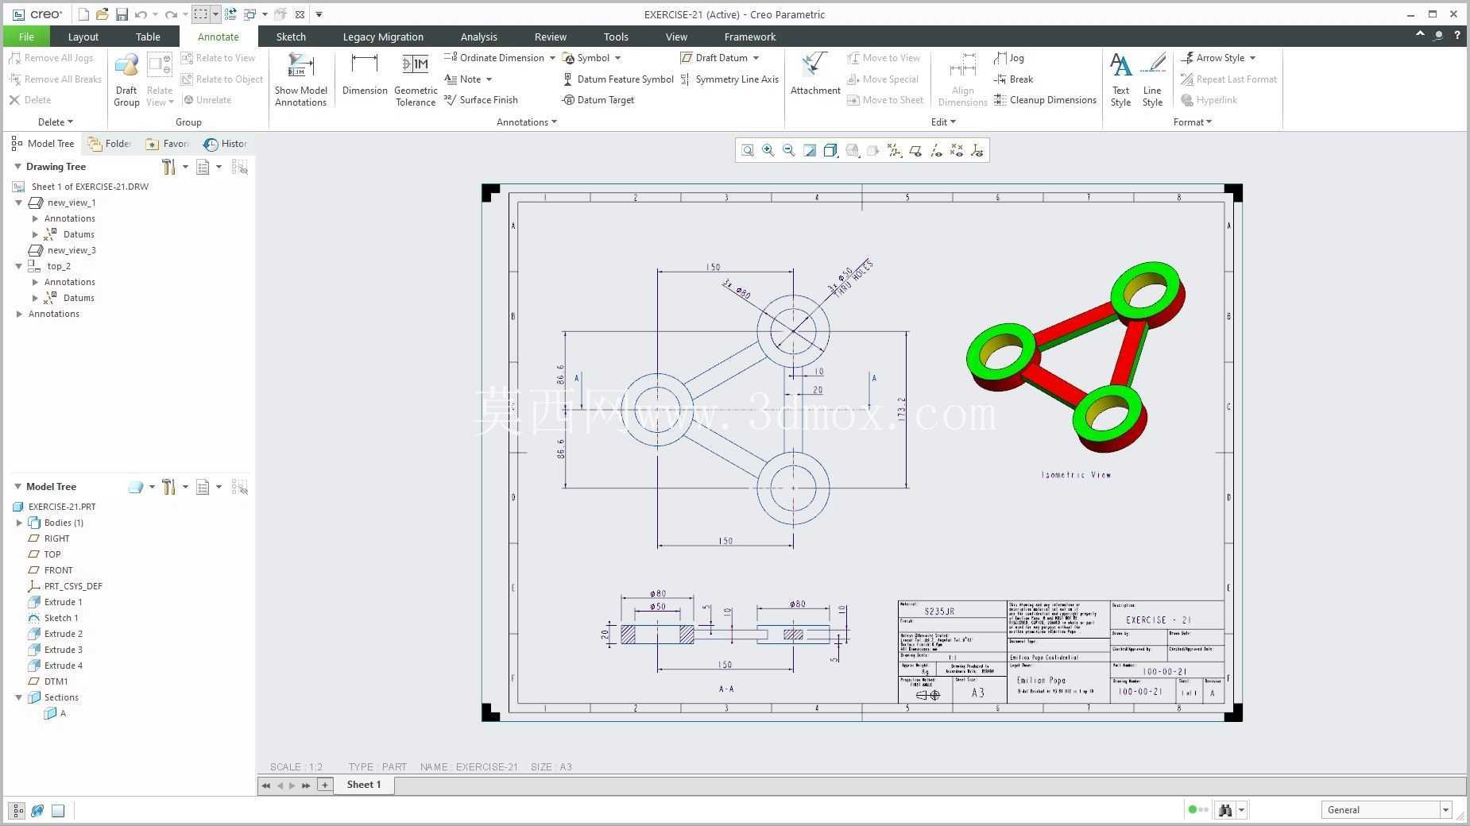Switch to the Review tab
The width and height of the screenshot is (1470, 826).
pyautogui.click(x=550, y=37)
